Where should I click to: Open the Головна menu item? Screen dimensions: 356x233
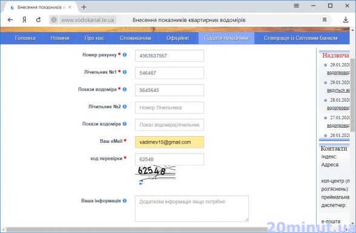coord(25,38)
